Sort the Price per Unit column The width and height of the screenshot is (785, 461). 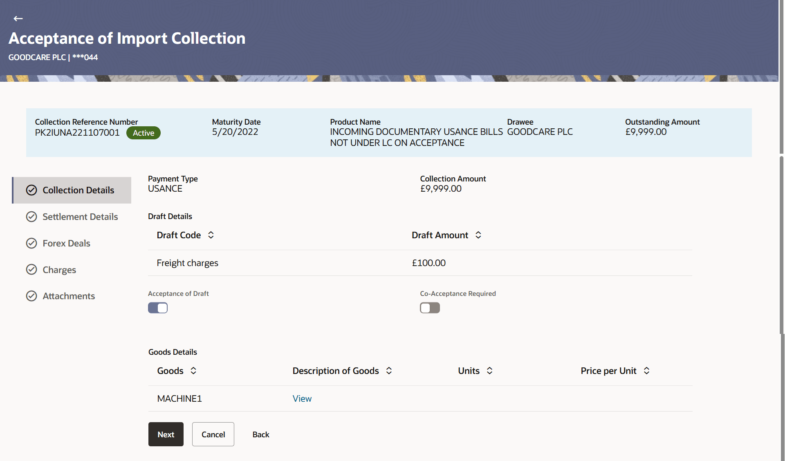[646, 371]
